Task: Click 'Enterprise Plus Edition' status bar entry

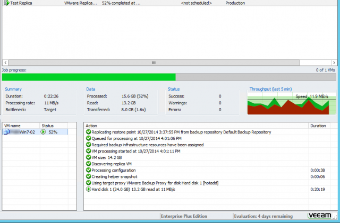Action: click(184, 216)
